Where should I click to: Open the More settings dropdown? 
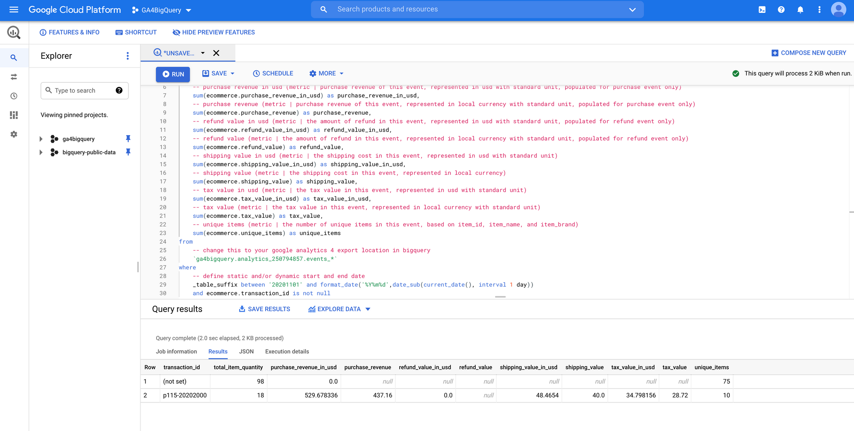click(327, 73)
